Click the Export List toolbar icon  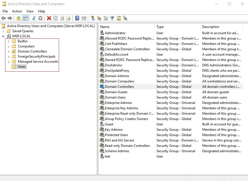pyautogui.click(x=69, y=18)
